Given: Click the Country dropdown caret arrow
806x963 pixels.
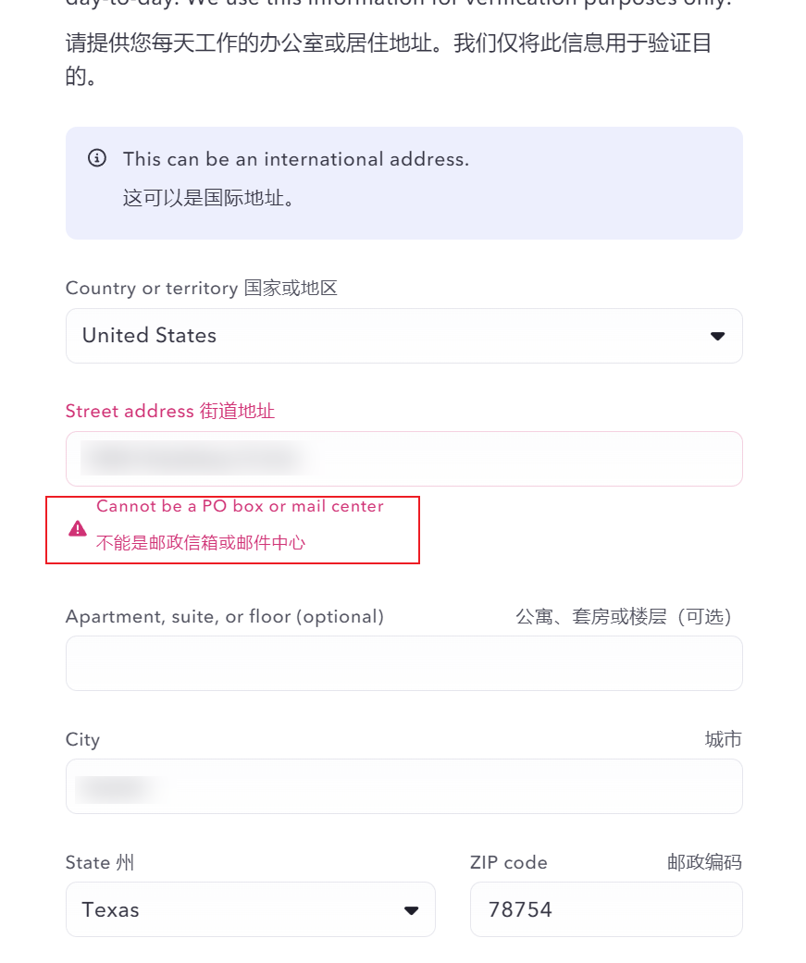Looking at the screenshot, I should 717,336.
